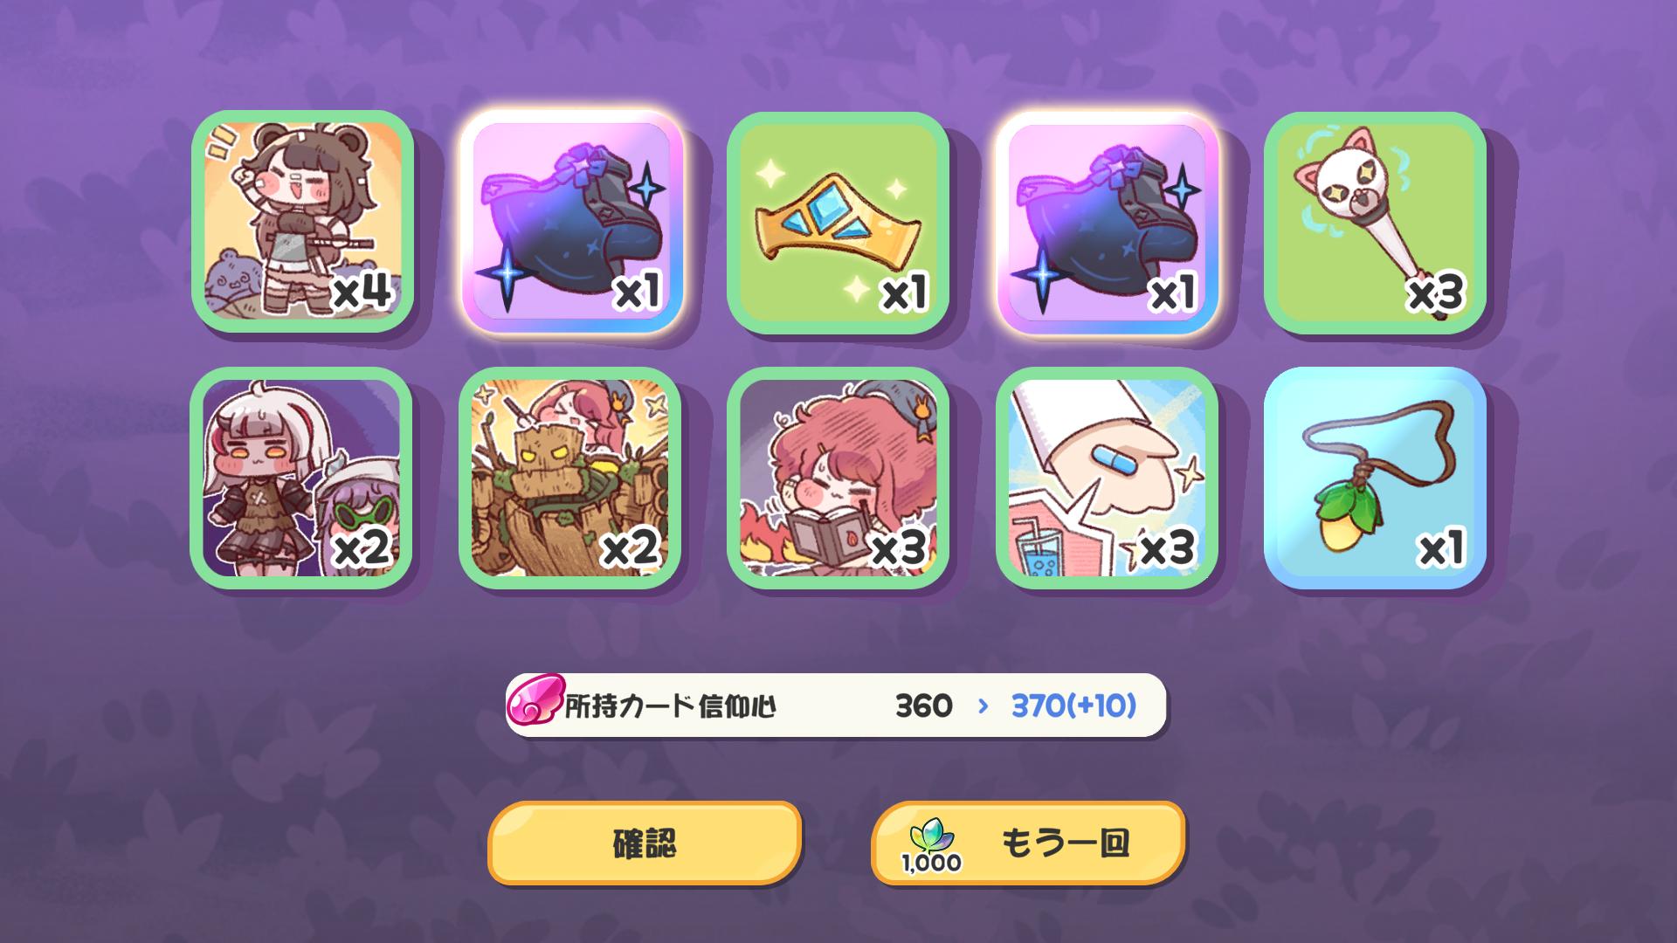View the wooden golem card x2

(x=571, y=478)
